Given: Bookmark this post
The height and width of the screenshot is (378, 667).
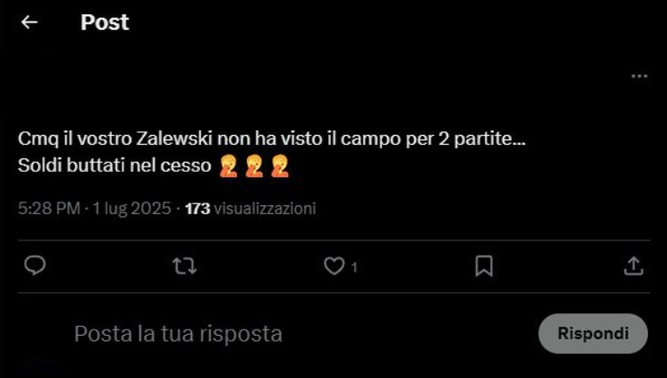Looking at the screenshot, I should (484, 266).
